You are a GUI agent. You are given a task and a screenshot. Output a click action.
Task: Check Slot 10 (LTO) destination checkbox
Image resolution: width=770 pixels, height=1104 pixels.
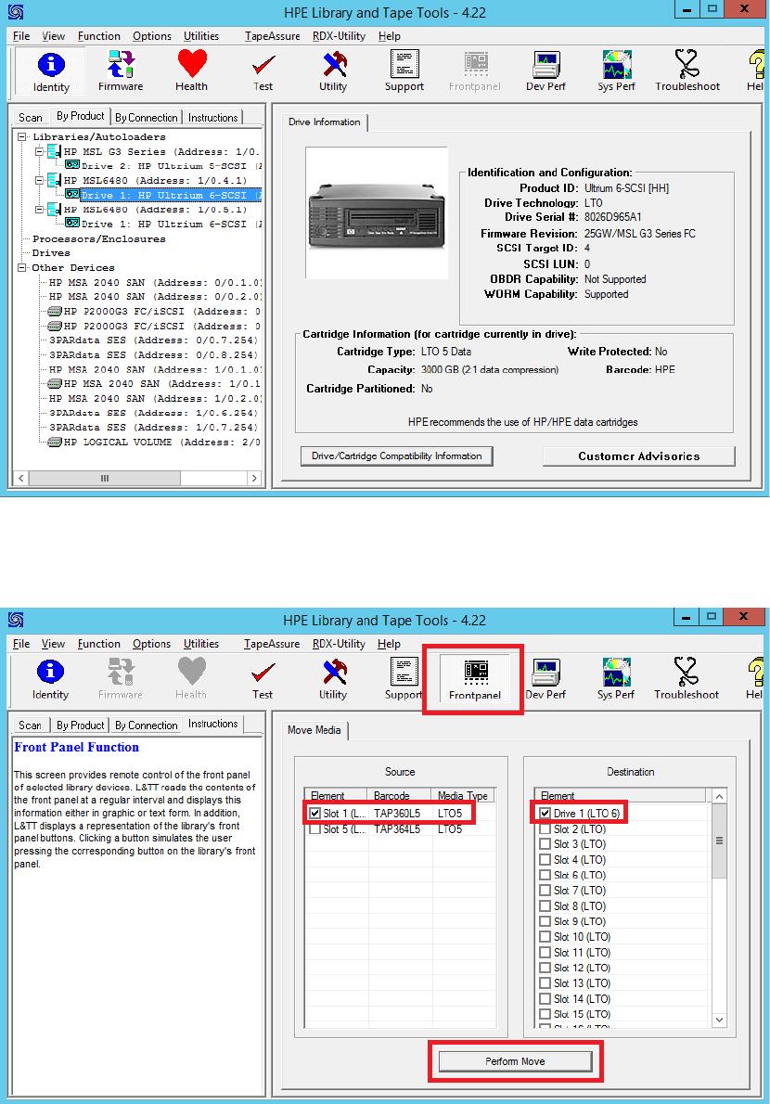[x=545, y=937]
